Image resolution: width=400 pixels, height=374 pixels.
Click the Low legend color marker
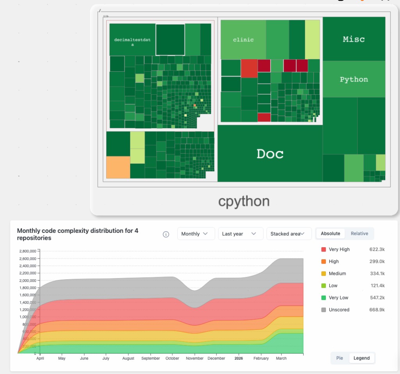coord(323,285)
